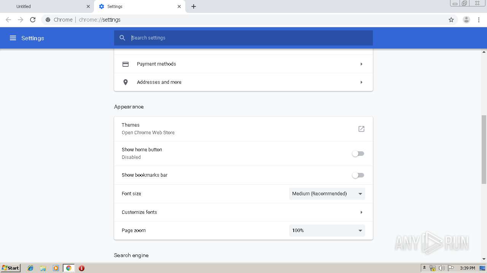This screenshot has height=273, width=487.
Task: Click the search magnifier icon
Action: pyautogui.click(x=122, y=38)
